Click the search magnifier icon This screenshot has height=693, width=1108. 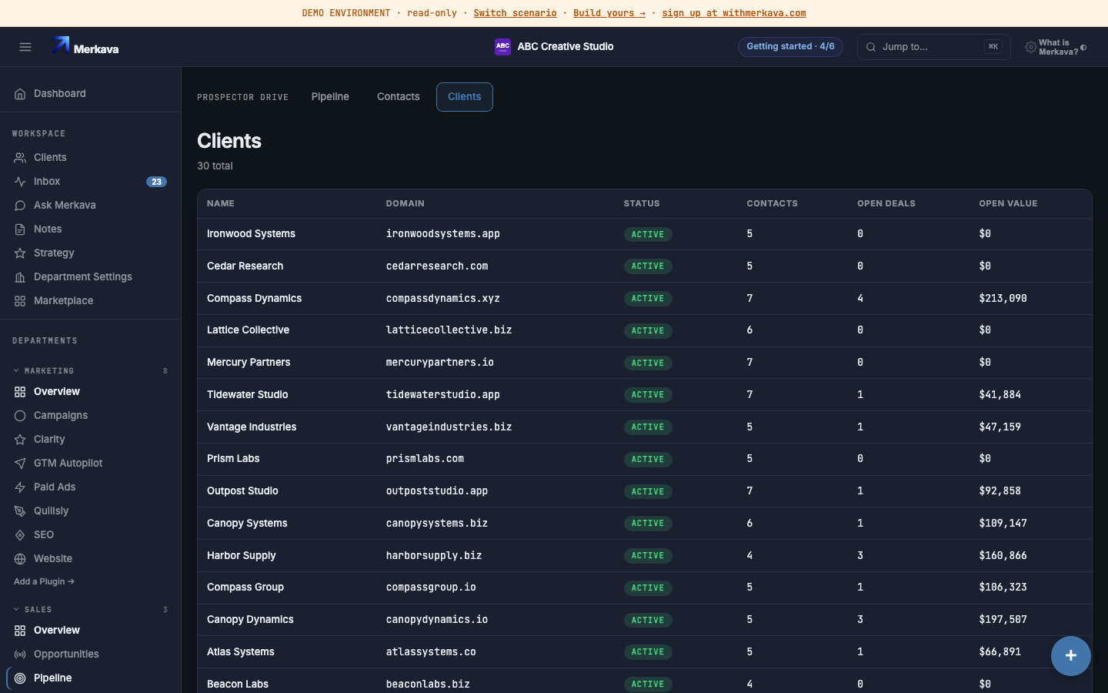click(x=871, y=47)
